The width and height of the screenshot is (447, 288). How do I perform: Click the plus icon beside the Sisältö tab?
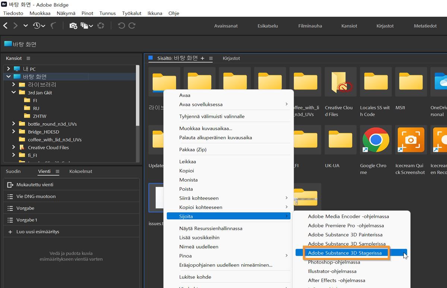202,58
